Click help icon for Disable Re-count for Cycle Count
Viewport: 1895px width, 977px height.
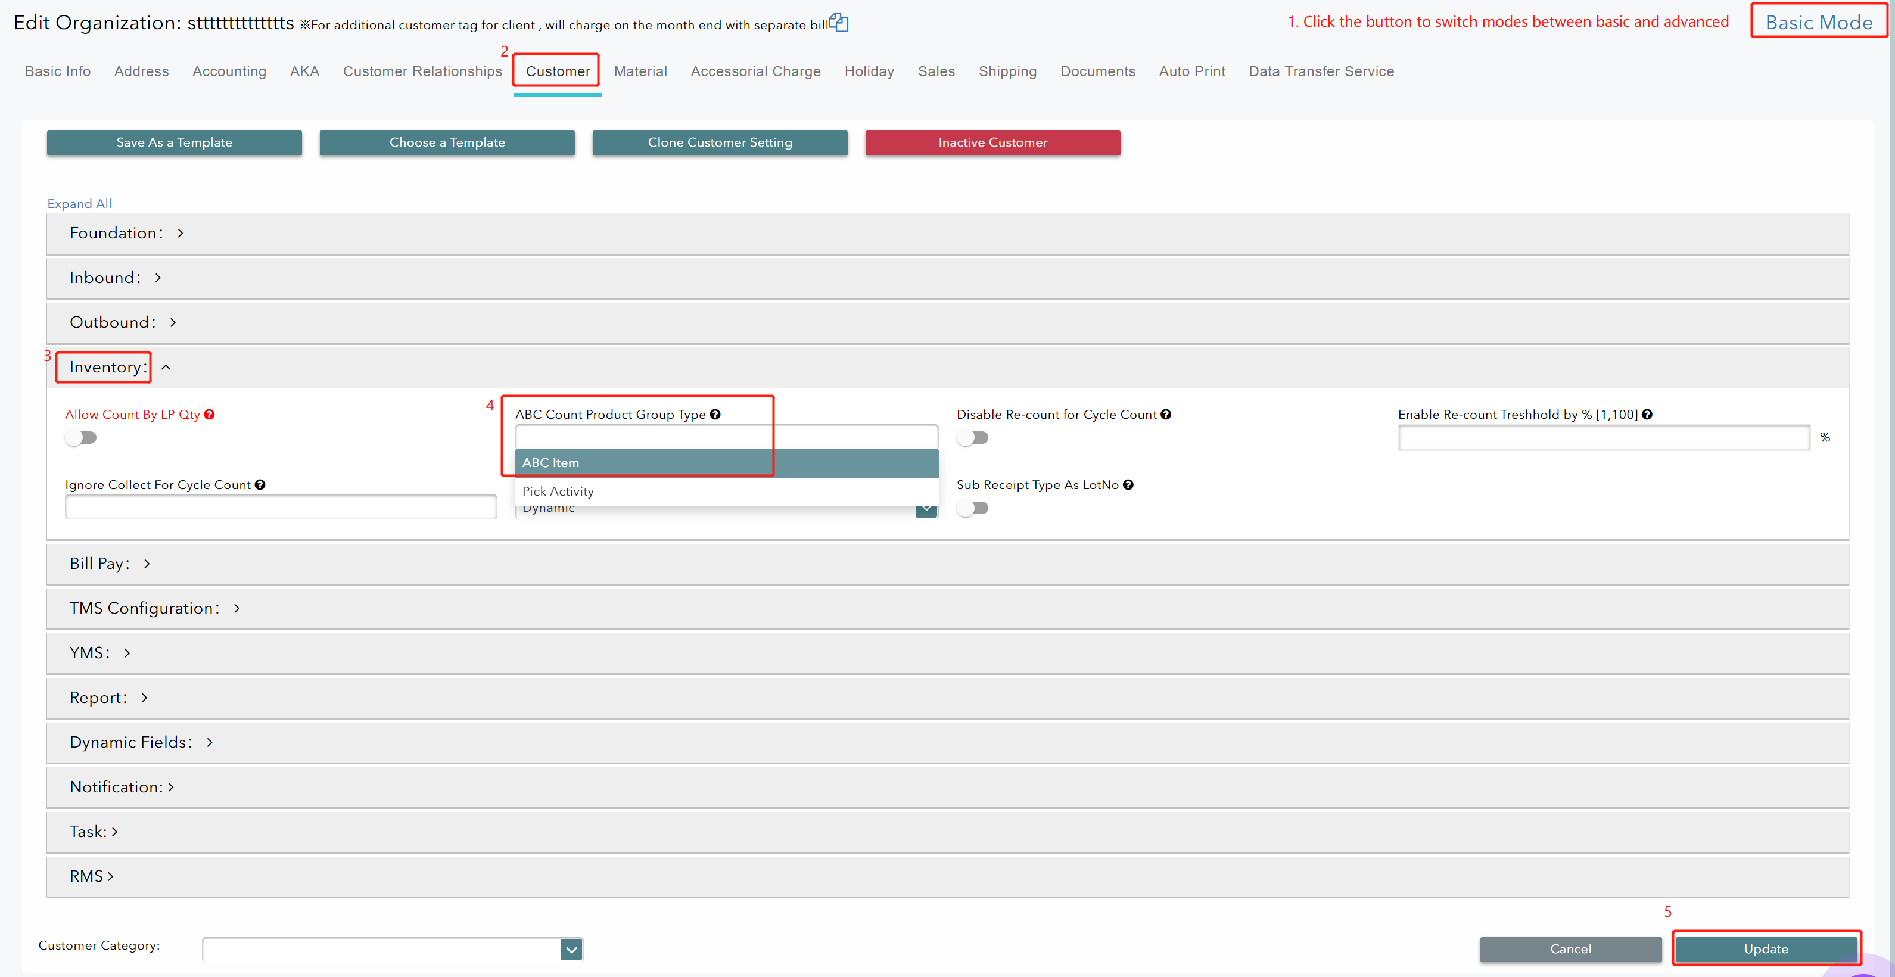click(1166, 414)
